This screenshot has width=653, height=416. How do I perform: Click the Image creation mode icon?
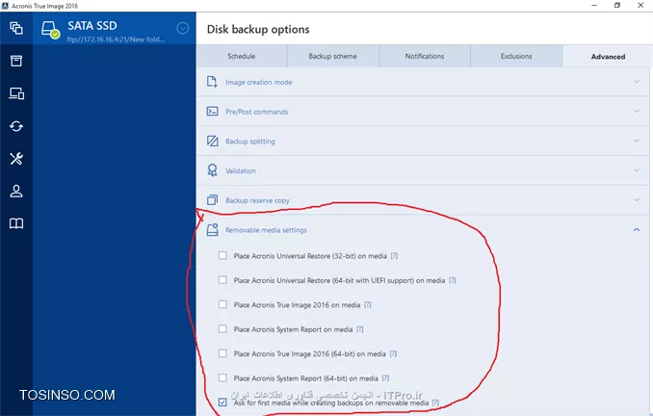click(x=212, y=82)
